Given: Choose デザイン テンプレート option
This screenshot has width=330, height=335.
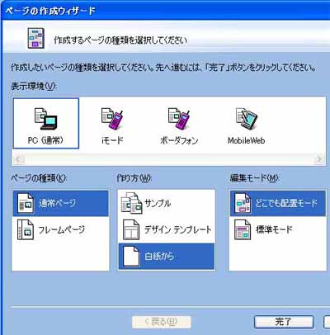Looking at the screenshot, I should 167,229.
